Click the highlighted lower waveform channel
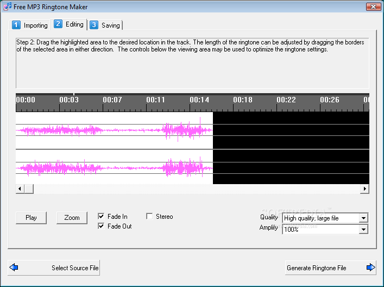 [115, 167]
